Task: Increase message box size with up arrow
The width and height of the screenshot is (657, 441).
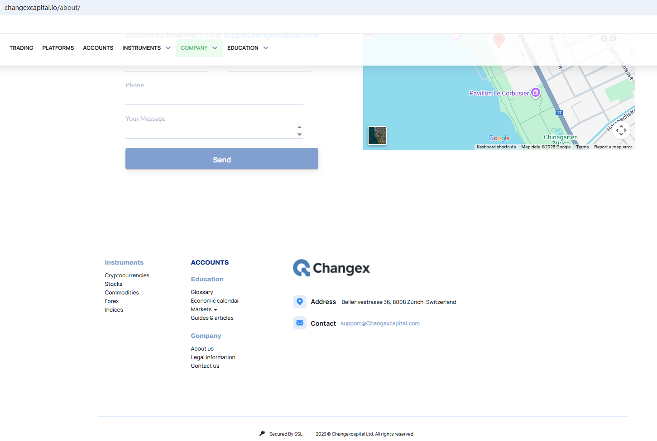Action: 299,127
